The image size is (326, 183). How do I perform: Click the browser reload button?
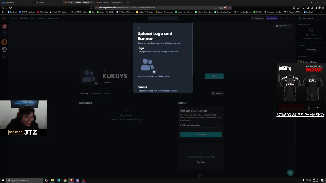click(x=10, y=8)
